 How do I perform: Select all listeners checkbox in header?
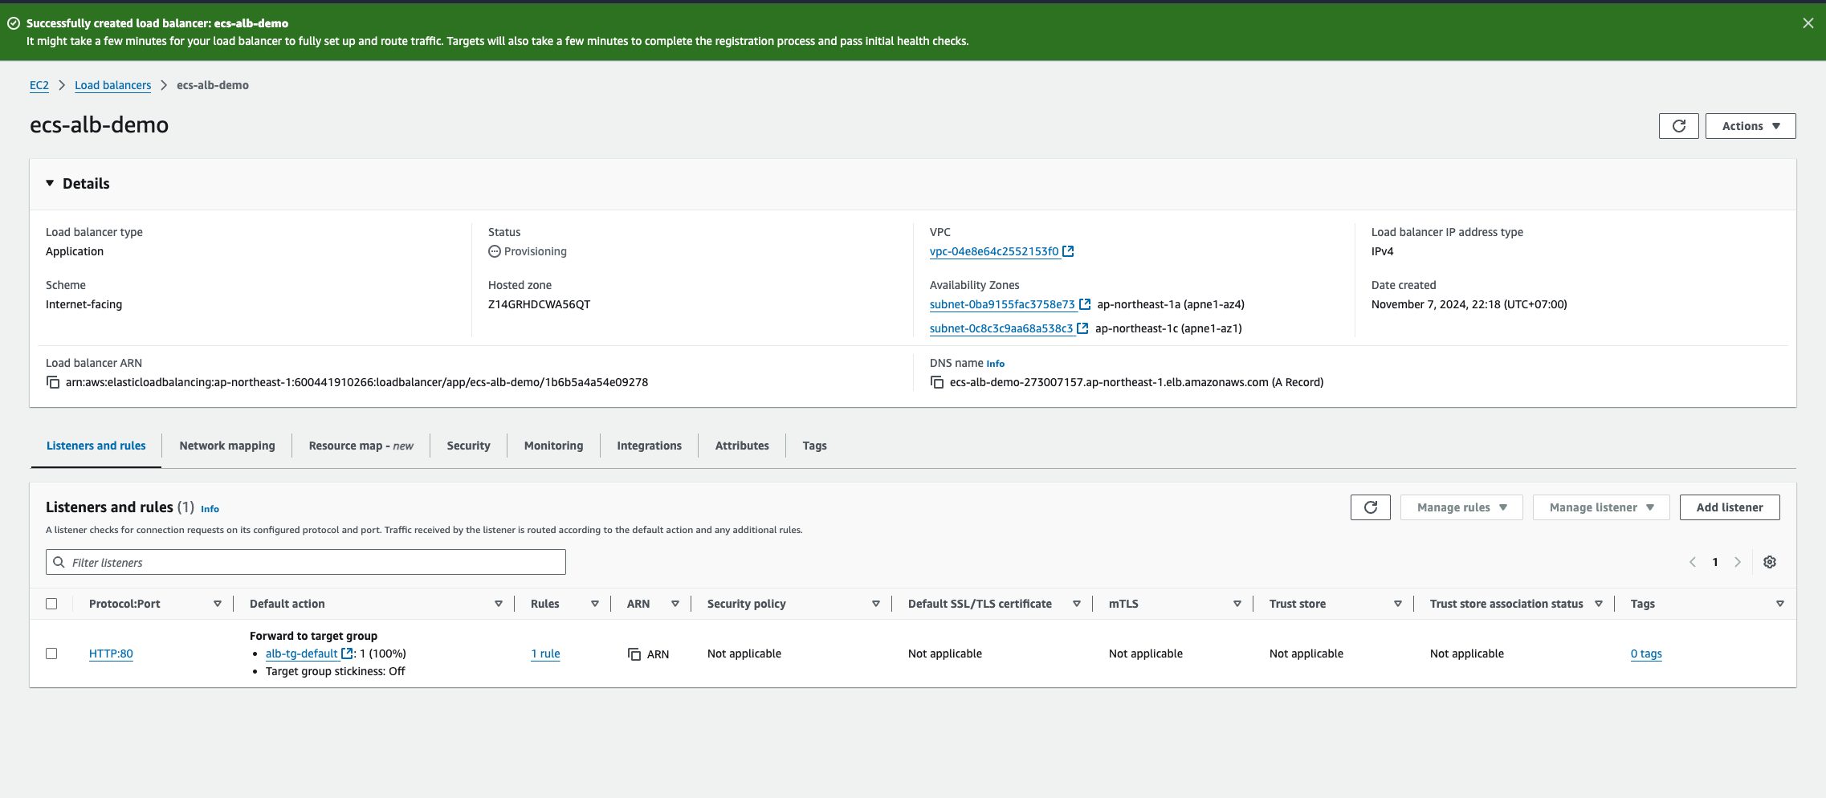click(51, 604)
